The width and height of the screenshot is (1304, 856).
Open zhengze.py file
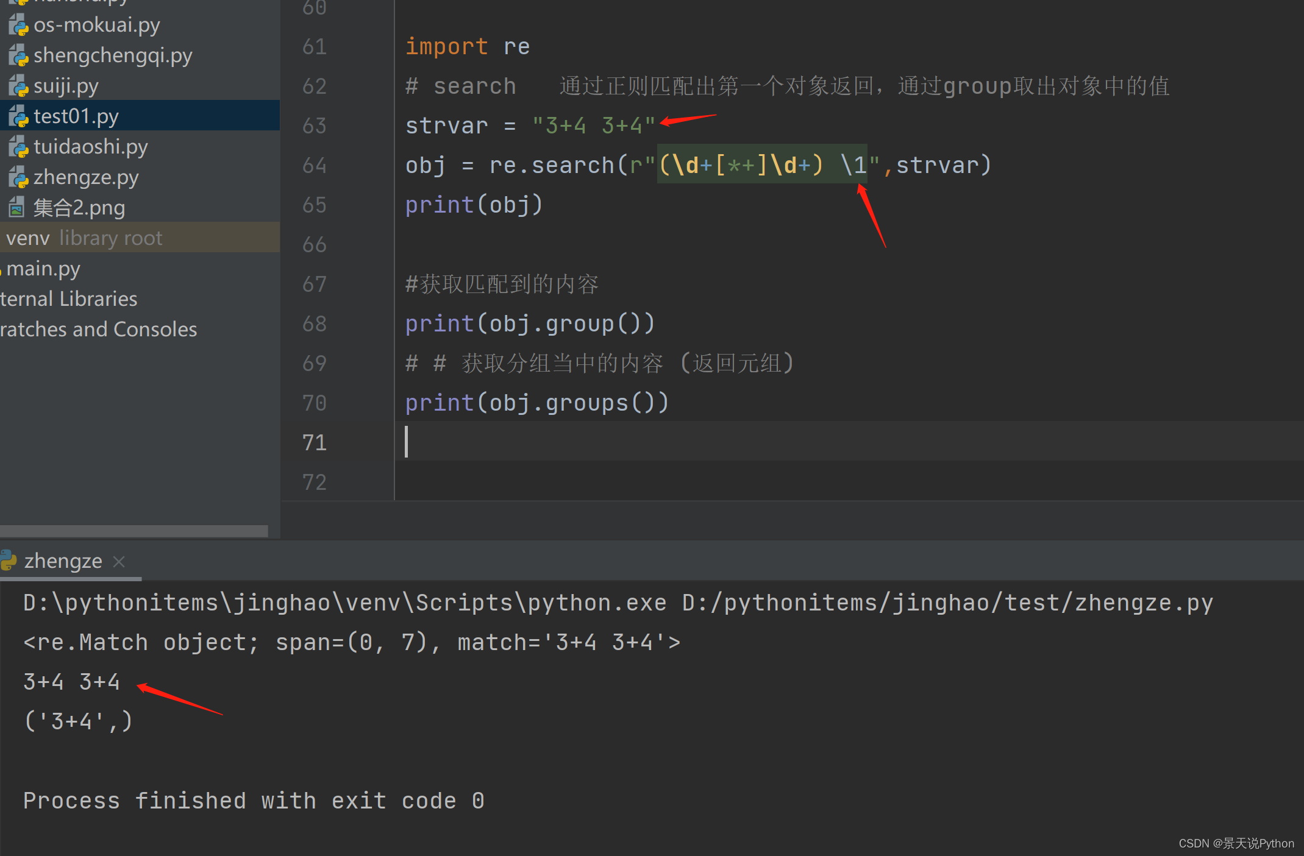[86, 177]
